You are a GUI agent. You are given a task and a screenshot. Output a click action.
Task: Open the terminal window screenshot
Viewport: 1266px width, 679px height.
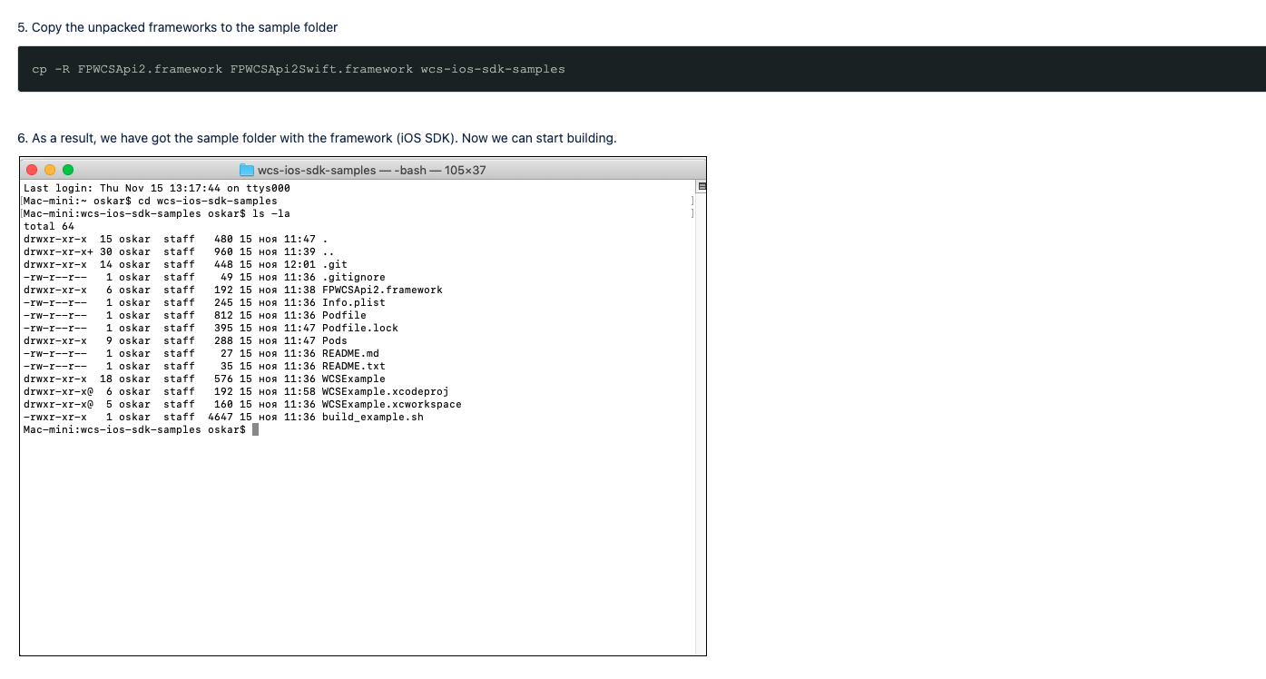tap(363, 406)
